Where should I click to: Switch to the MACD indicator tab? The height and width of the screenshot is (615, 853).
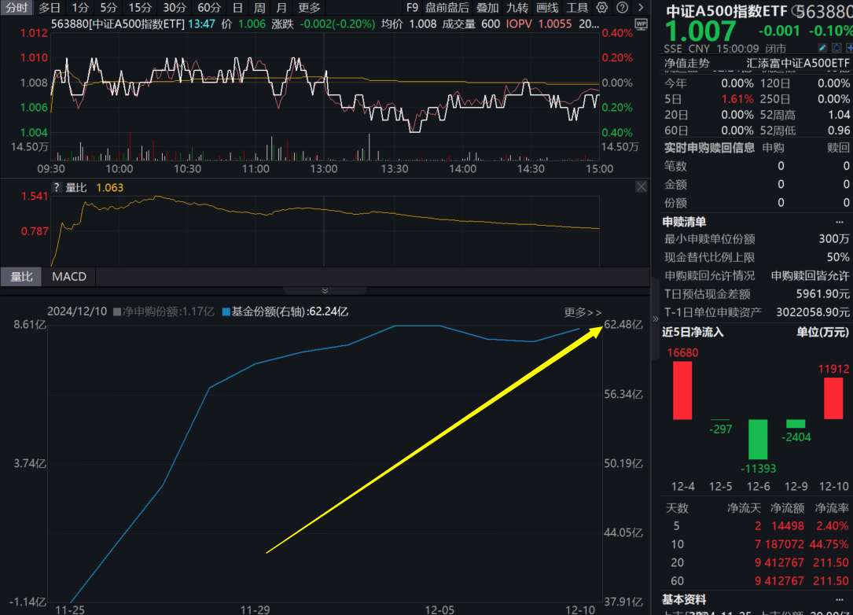69,277
